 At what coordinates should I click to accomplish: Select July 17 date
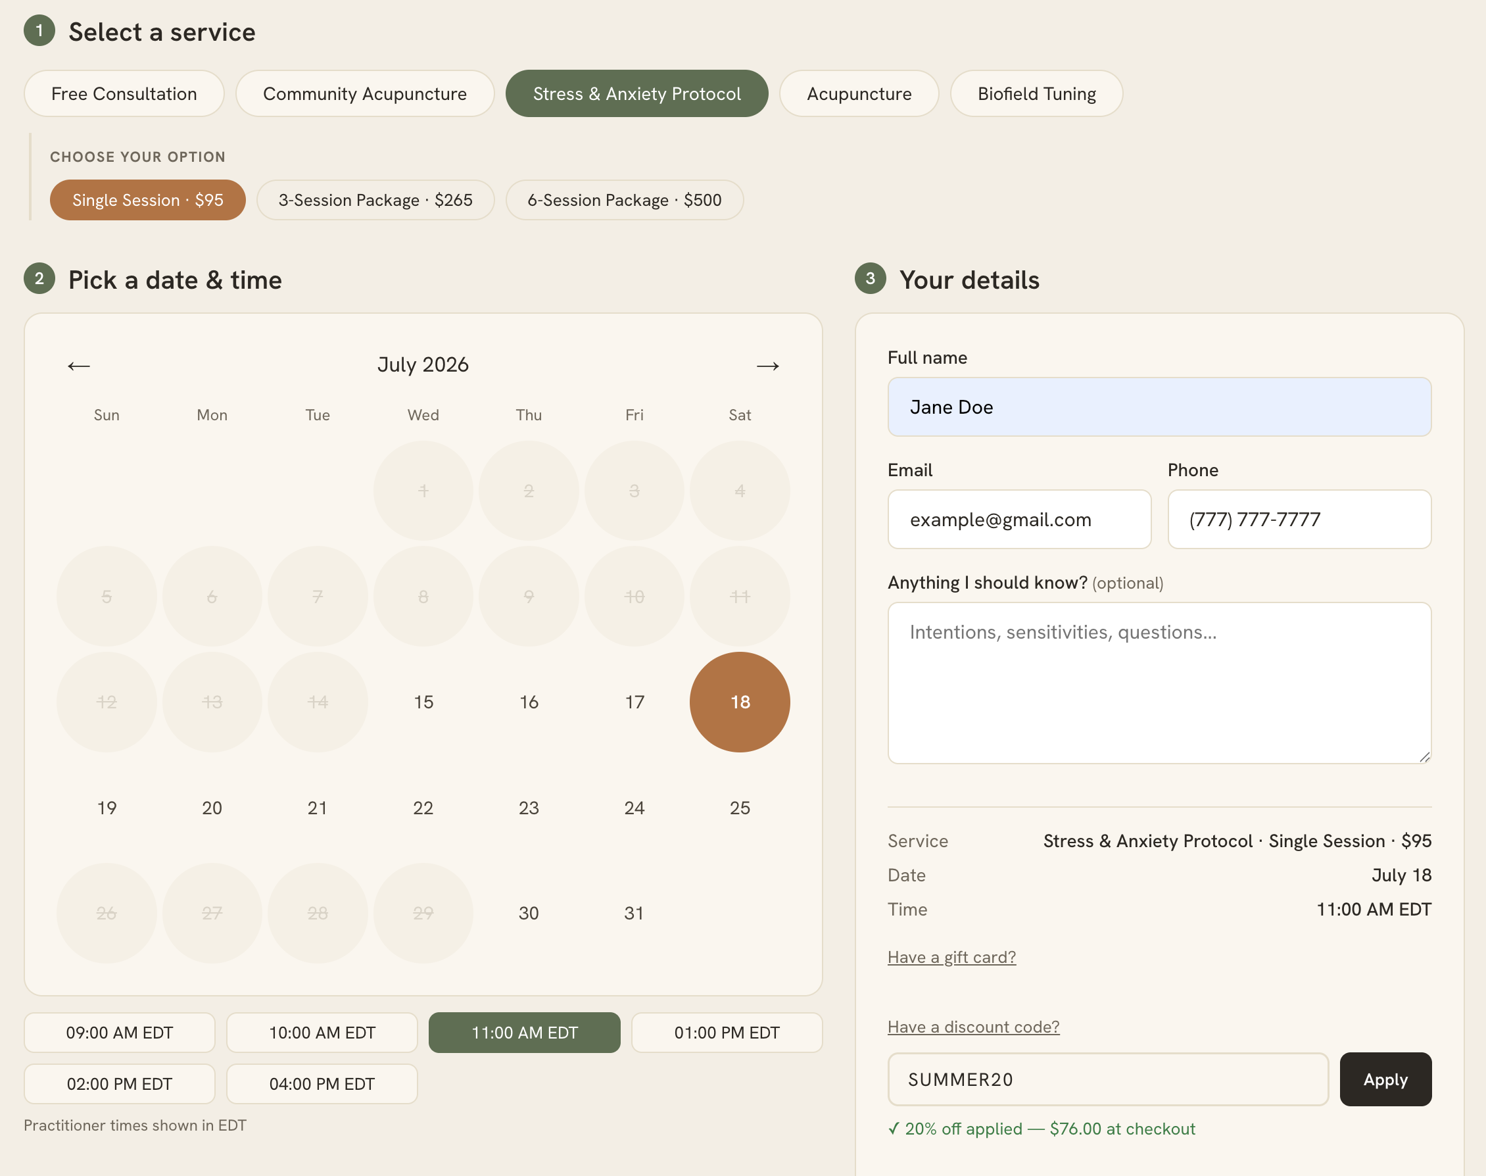(x=635, y=702)
